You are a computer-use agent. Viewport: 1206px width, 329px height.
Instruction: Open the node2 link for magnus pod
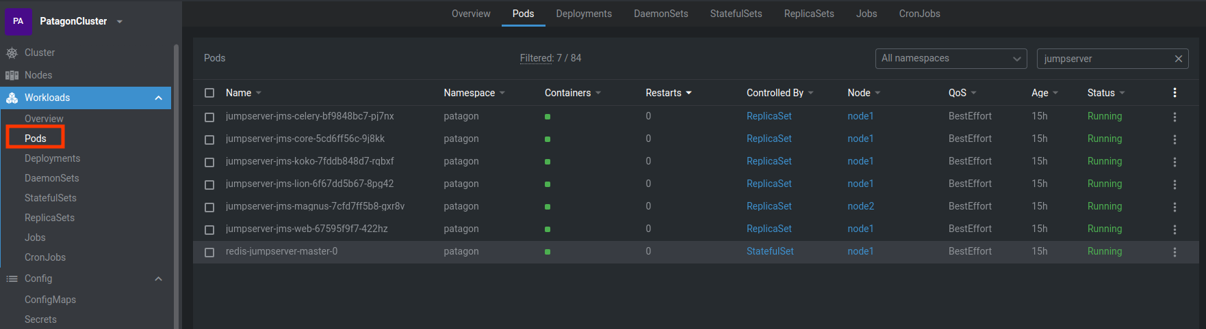[x=860, y=206]
